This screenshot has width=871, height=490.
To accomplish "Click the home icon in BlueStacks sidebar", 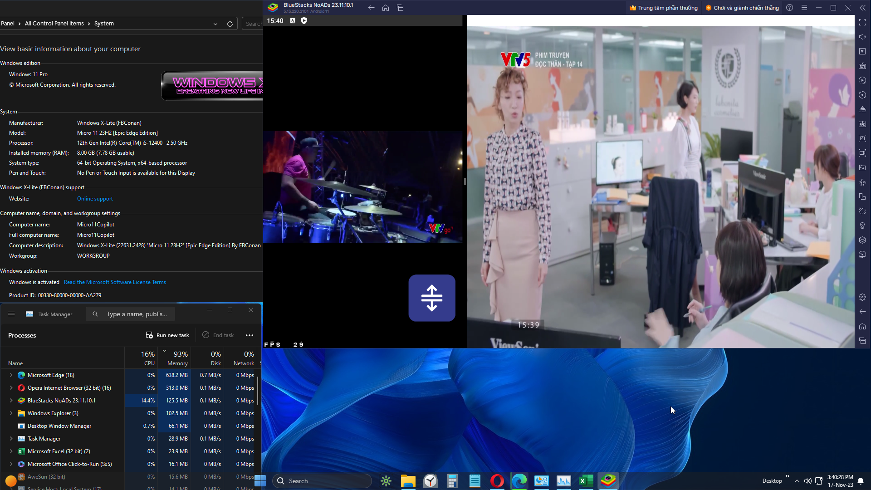I will [x=862, y=326].
